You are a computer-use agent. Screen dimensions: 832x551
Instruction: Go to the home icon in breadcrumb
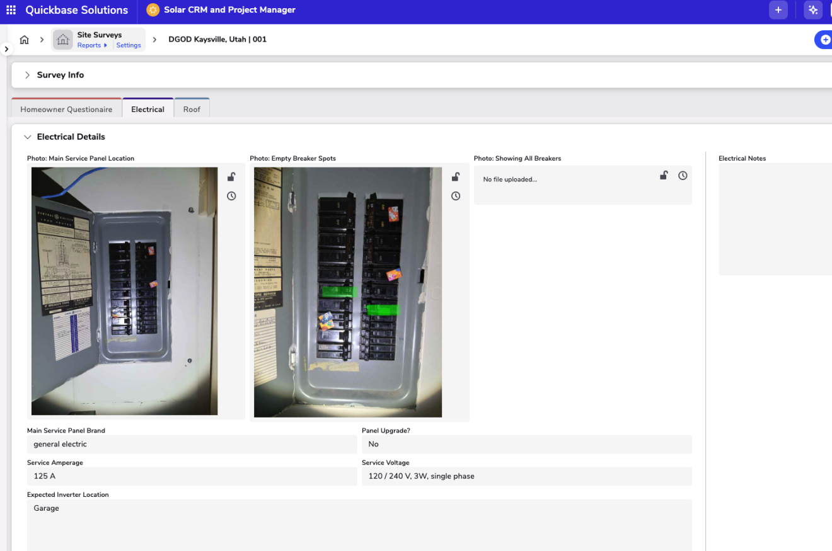pyautogui.click(x=24, y=40)
